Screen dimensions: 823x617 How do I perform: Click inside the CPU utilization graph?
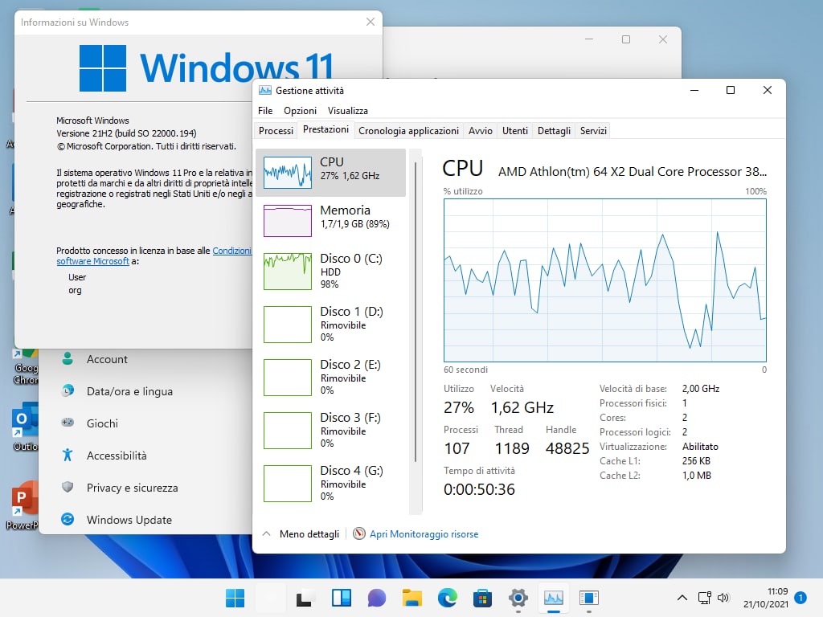point(604,280)
